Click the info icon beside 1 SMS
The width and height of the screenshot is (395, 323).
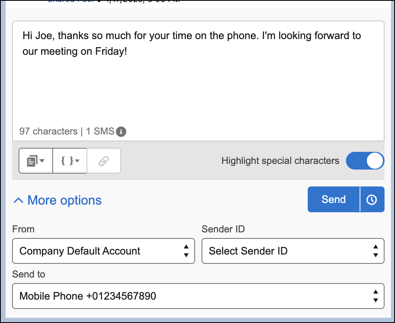121,131
